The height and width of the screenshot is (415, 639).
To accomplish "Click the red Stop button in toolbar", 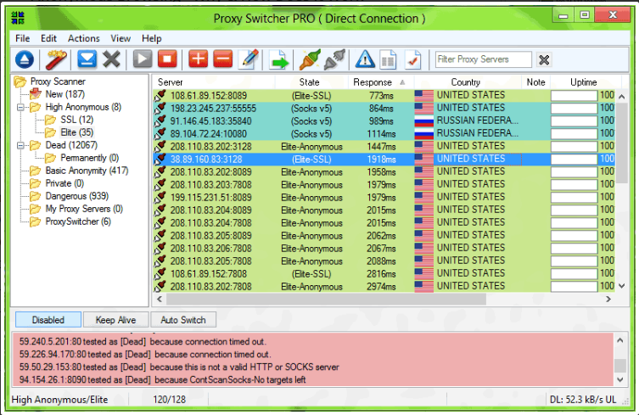I will [167, 59].
